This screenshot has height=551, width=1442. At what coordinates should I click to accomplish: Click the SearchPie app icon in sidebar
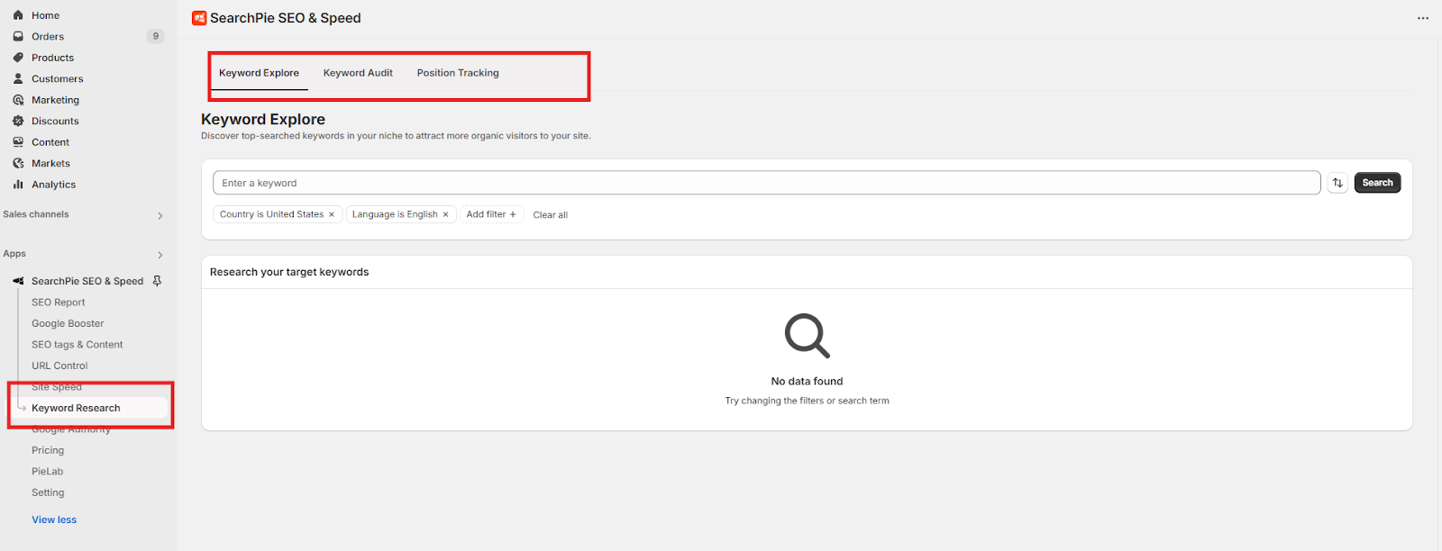coord(18,281)
